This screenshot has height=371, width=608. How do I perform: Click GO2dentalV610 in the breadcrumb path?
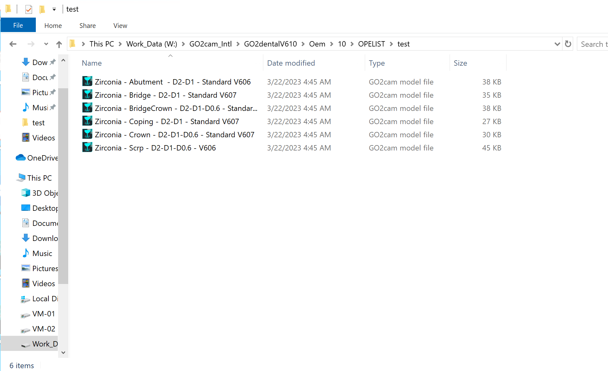pos(270,44)
